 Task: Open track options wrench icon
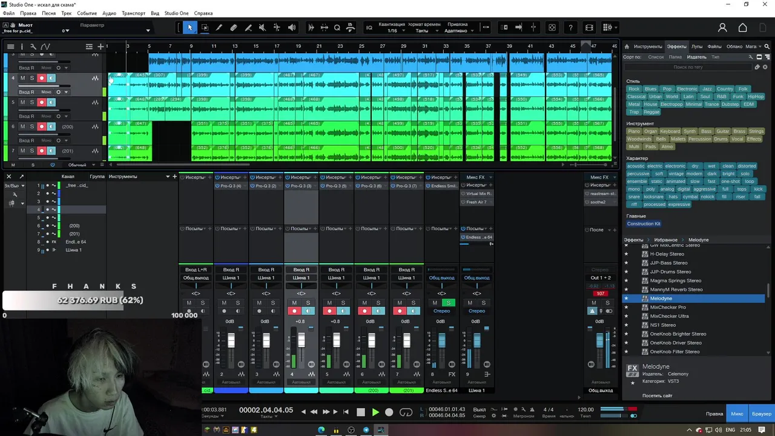(x=33, y=47)
